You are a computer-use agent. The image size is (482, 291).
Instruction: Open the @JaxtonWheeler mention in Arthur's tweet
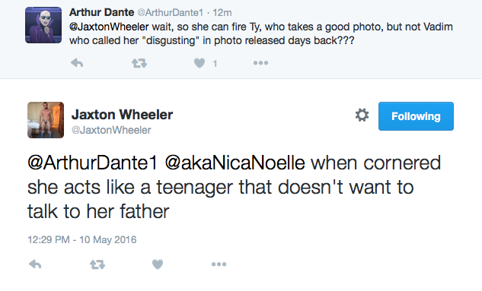109,27
